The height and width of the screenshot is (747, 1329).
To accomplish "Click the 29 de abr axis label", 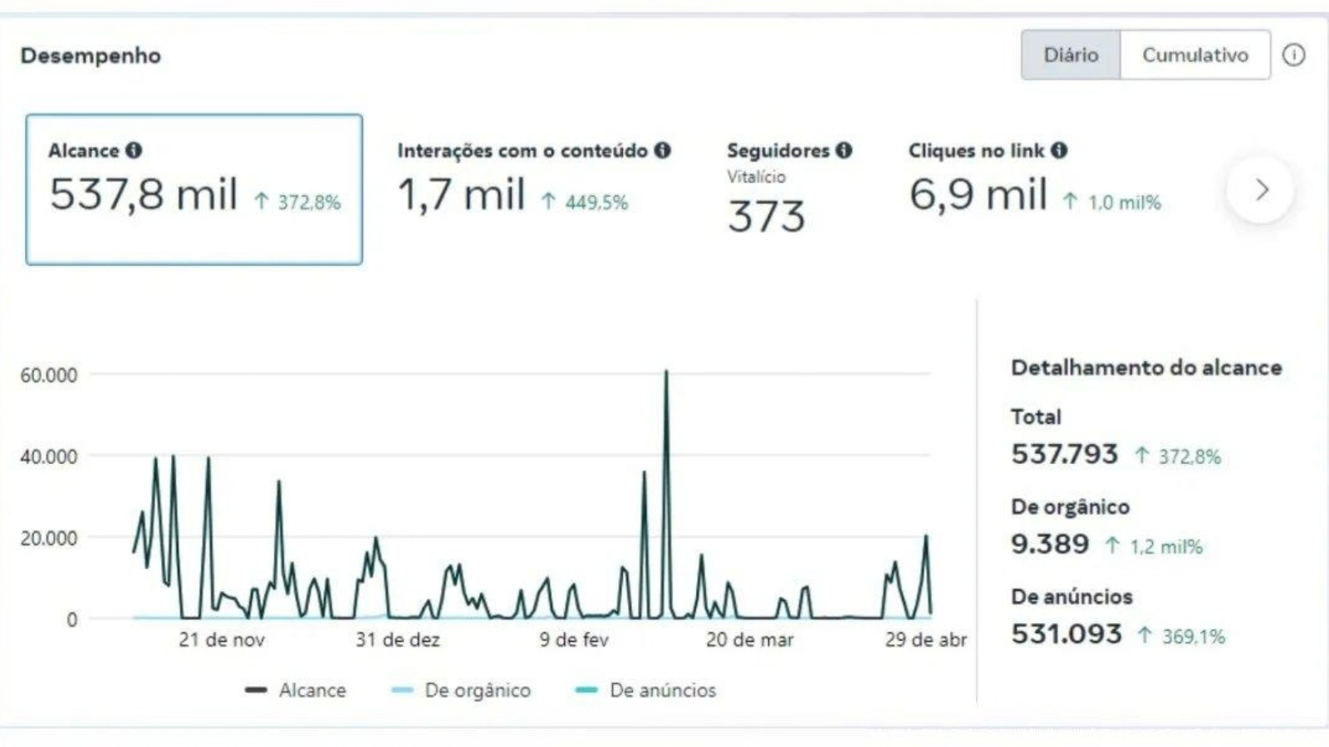I will [926, 640].
